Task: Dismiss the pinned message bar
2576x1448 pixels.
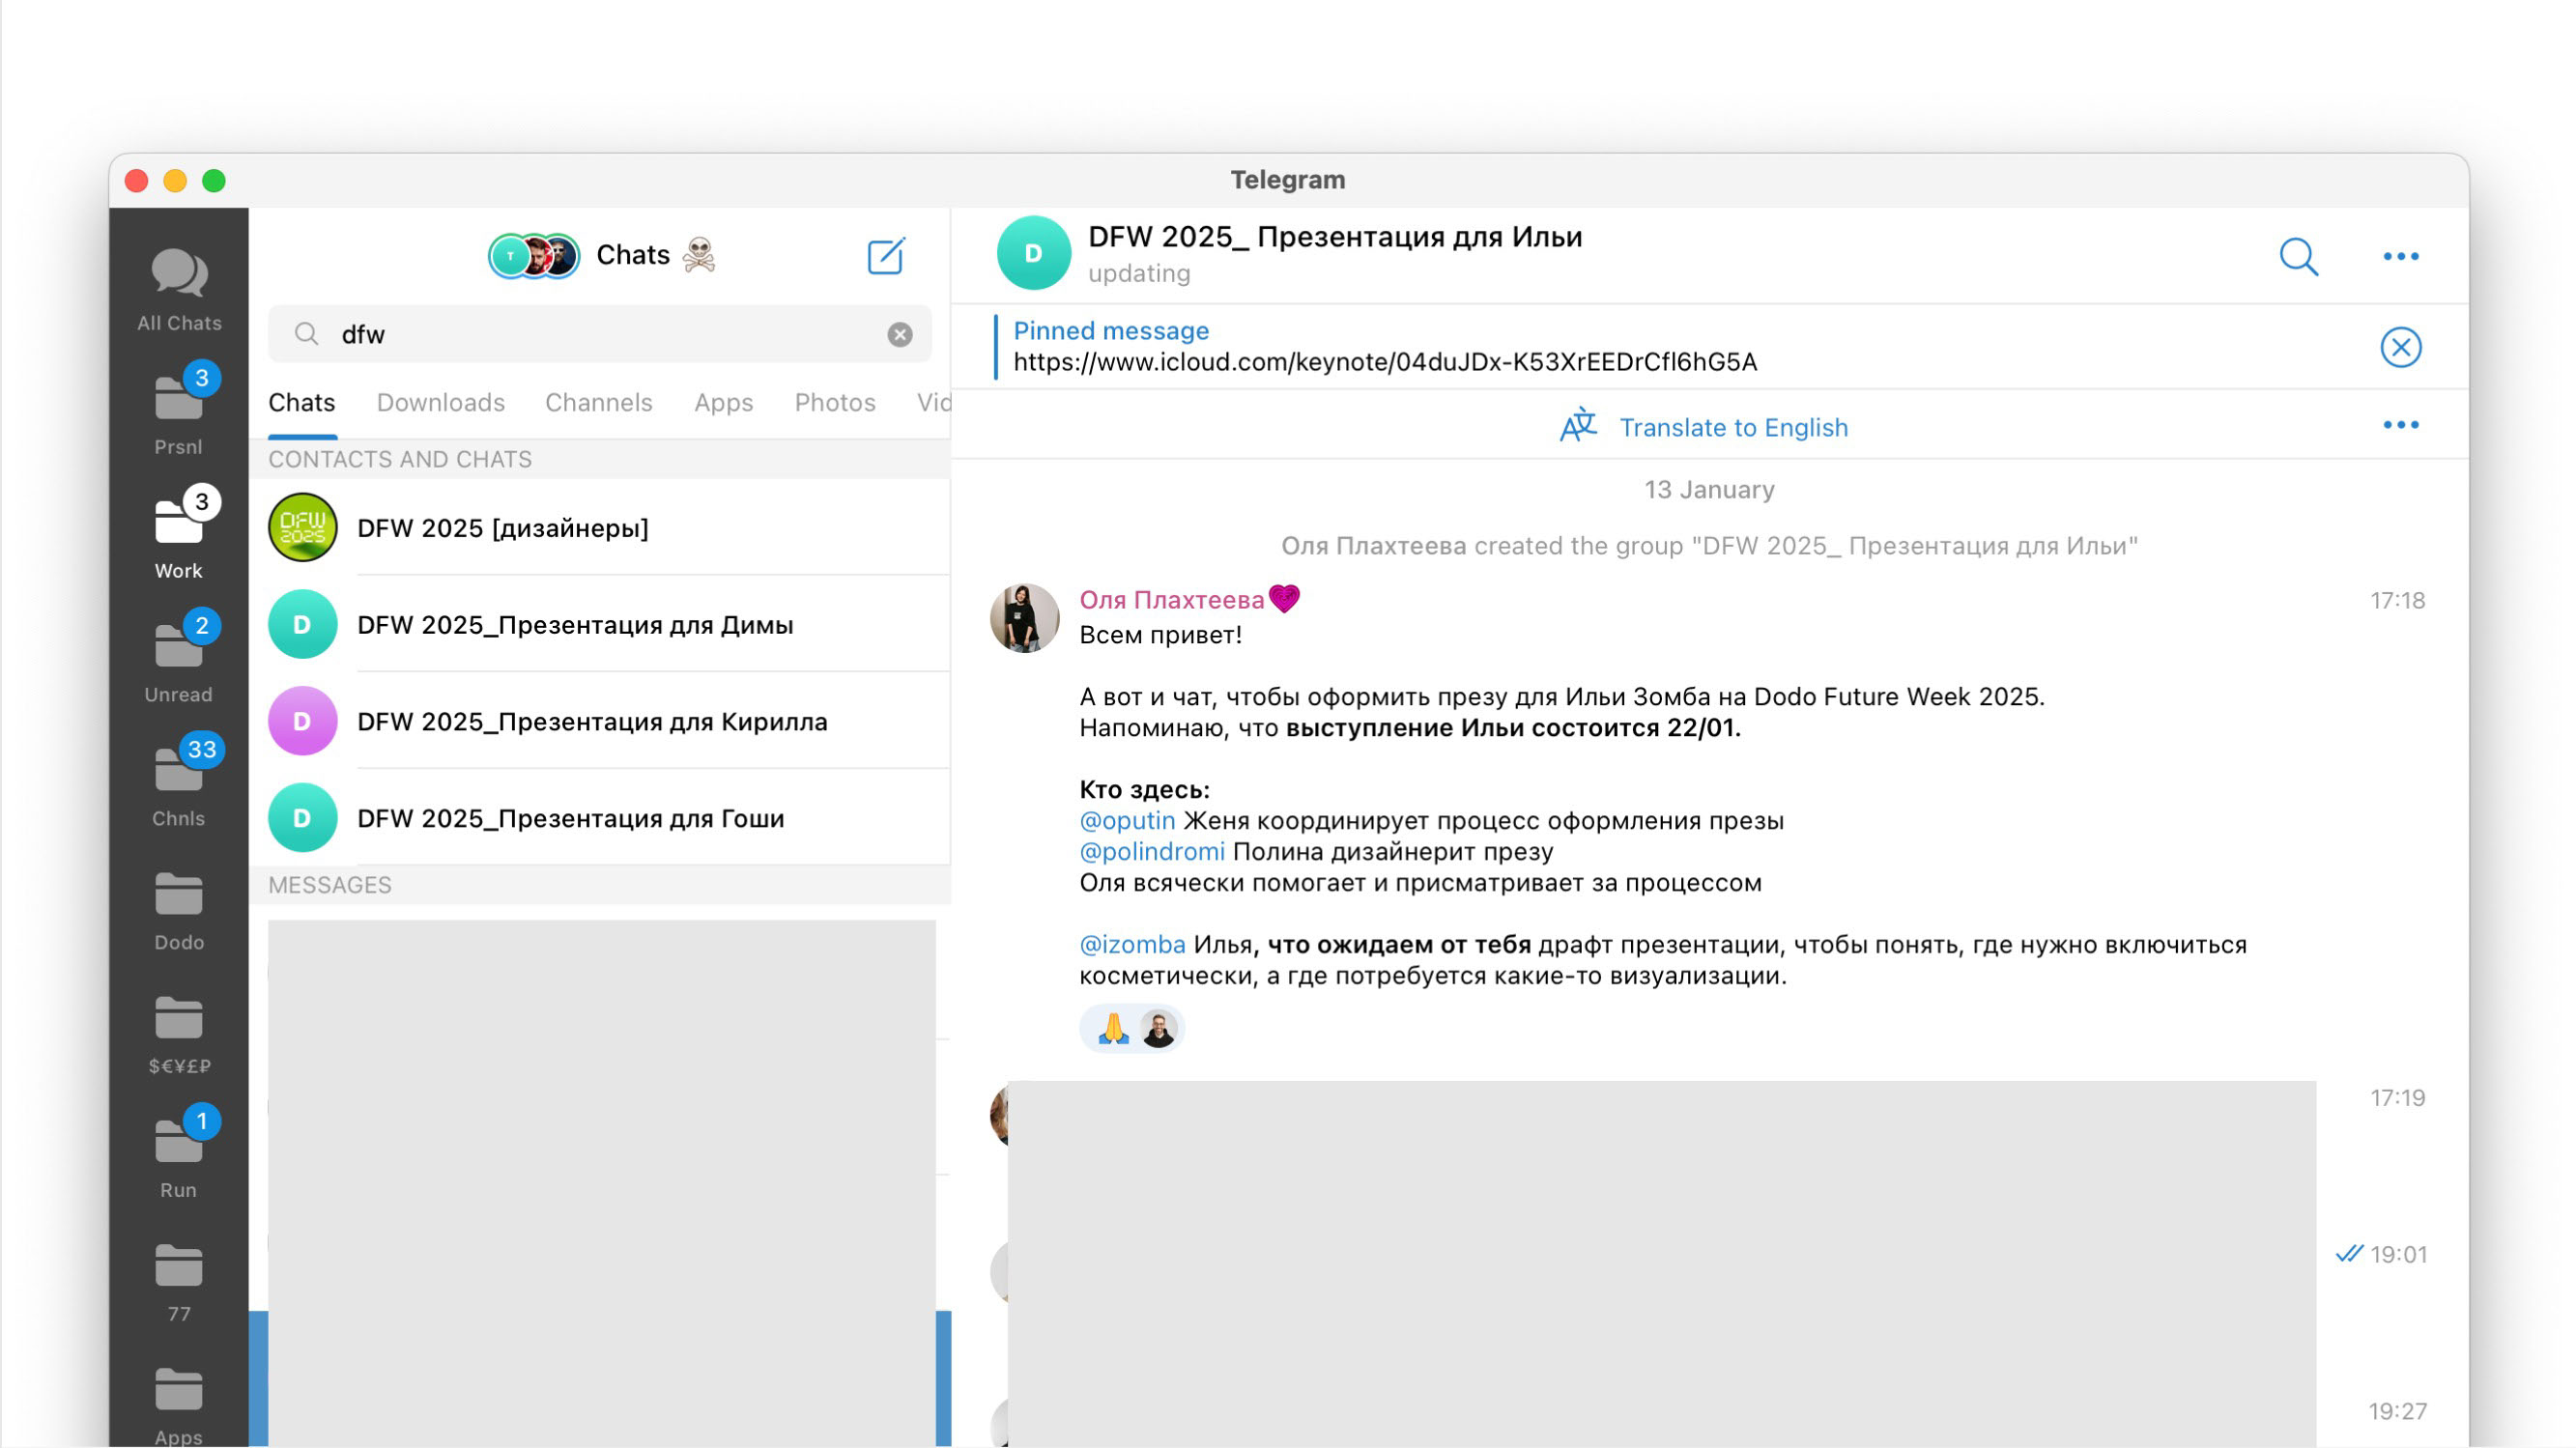Action: [2400, 347]
